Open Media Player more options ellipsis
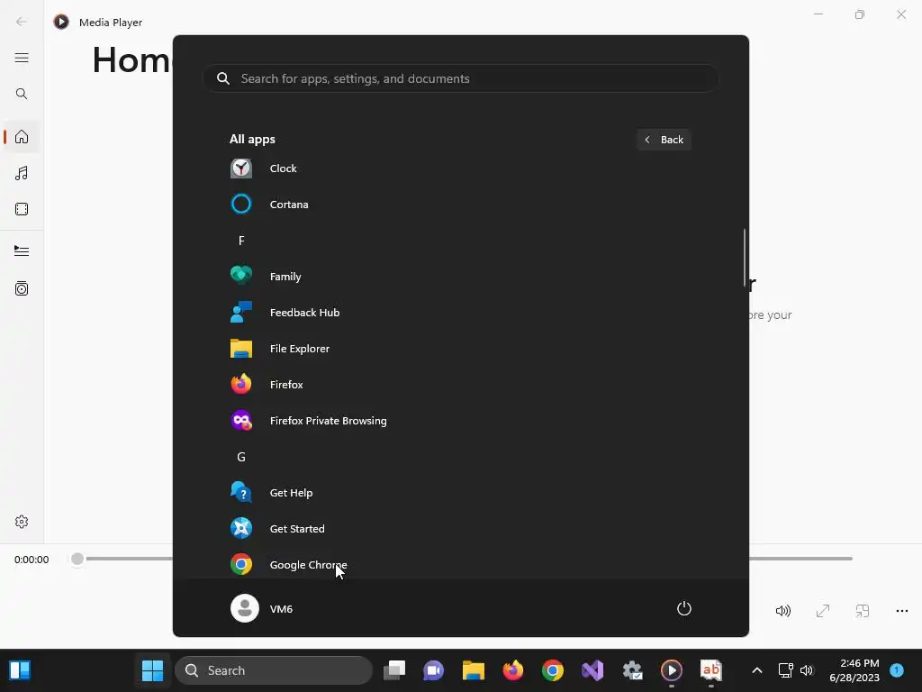 tap(902, 611)
